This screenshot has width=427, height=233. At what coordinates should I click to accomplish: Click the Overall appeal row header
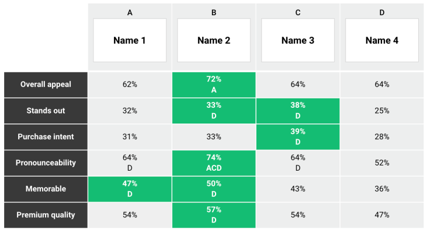pyautogui.click(x=46, y=84)
